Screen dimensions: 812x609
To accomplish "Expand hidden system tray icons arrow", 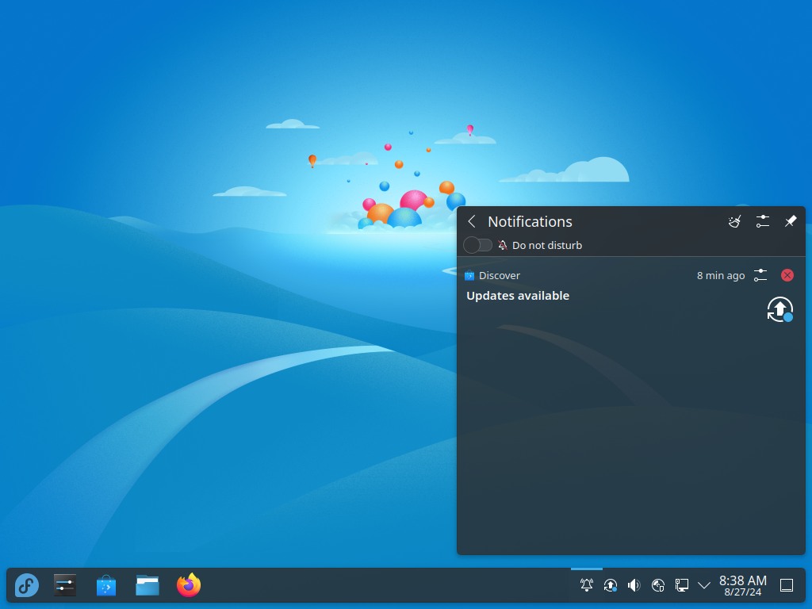I will click(x=704, y=586).
